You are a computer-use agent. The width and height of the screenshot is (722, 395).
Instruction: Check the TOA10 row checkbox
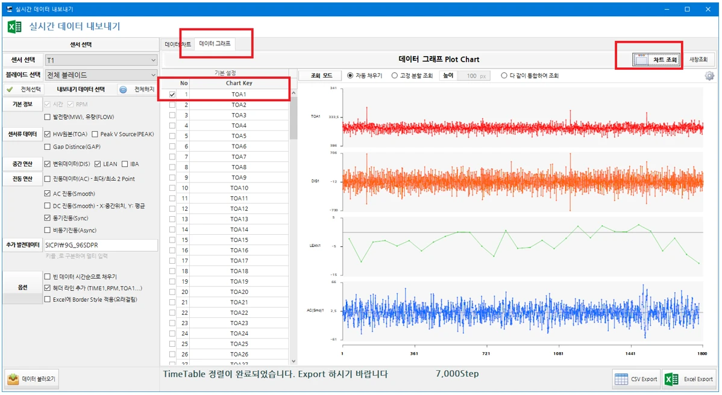point(172,188)
